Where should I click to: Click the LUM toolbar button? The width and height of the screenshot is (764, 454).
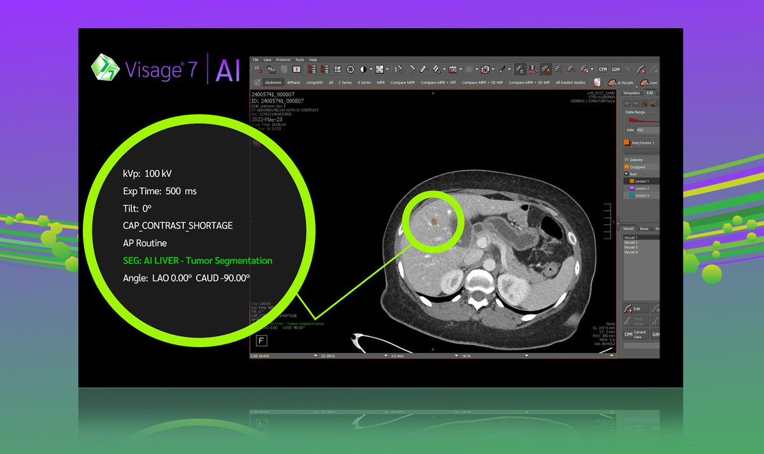[616, 69]
